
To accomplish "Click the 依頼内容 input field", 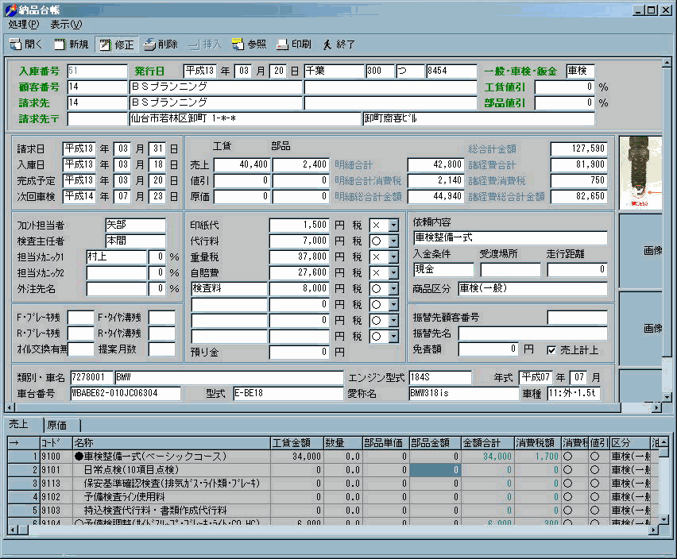I will 509,237.
